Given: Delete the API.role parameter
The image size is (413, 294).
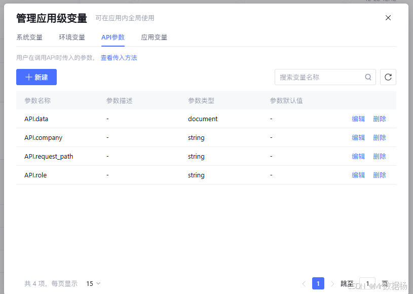Looking at the screenshot, I should (x=380, y=175).
